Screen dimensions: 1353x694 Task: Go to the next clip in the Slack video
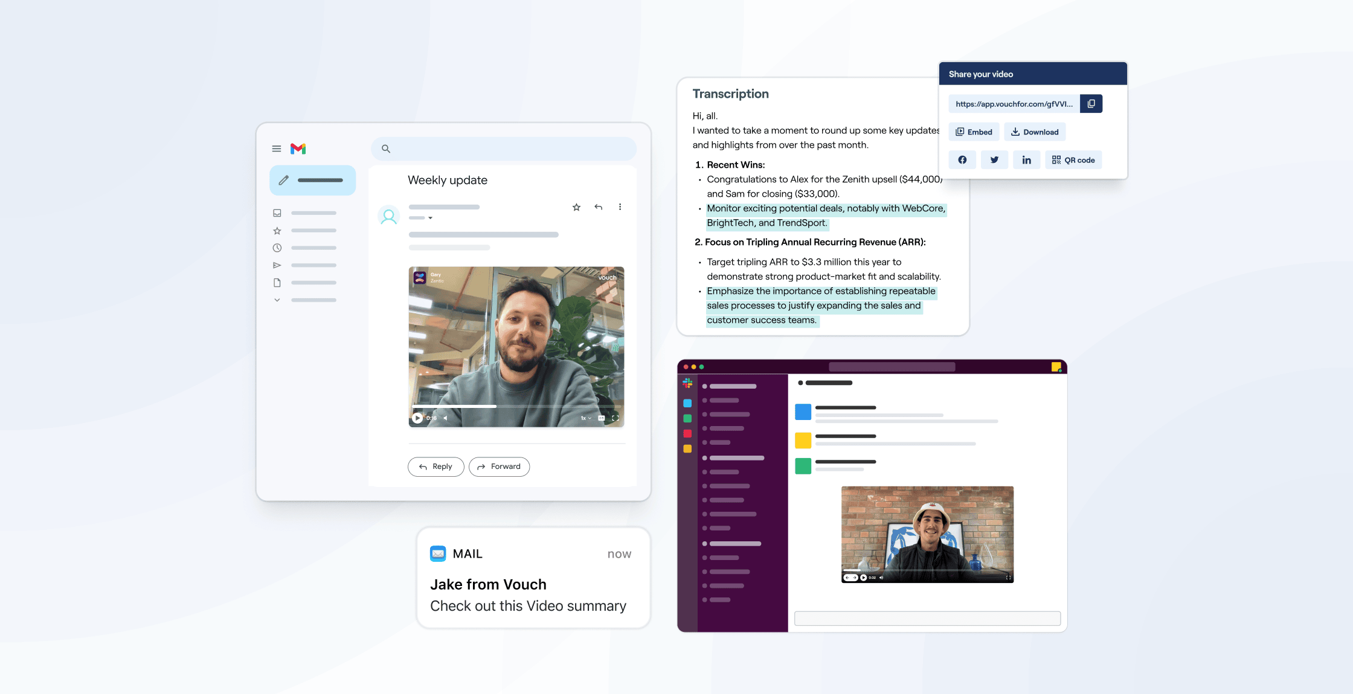[x=855, y=578]
